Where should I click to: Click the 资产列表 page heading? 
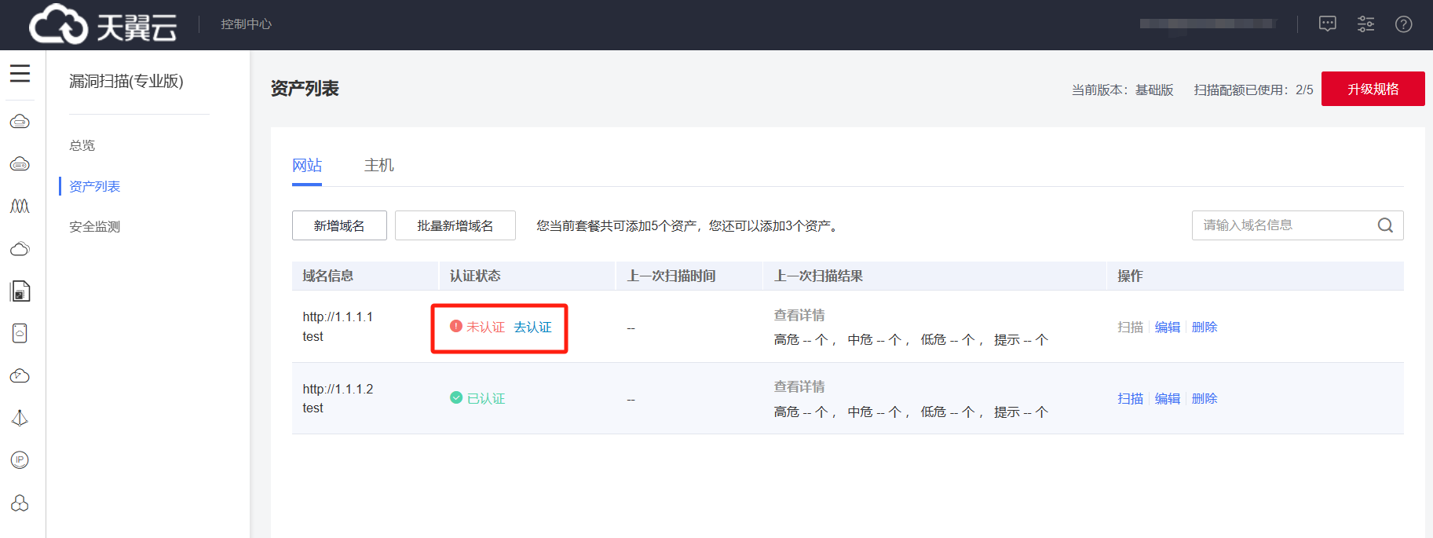pyautogui.click(x=305, y=88)
